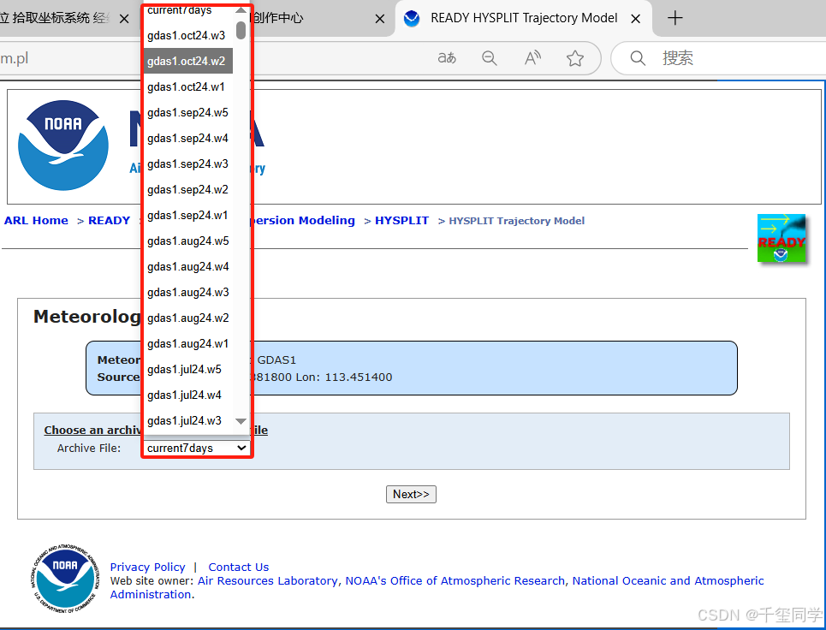Click the Next>> button
Screen dimensions: 826x630
point(411,494)
